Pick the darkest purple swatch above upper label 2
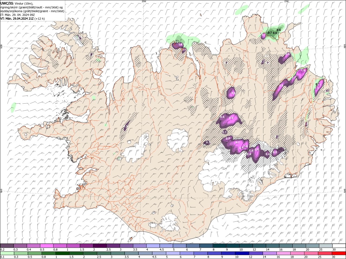Image resolution: width=346 pixels, height=259 pixels. 100,246
